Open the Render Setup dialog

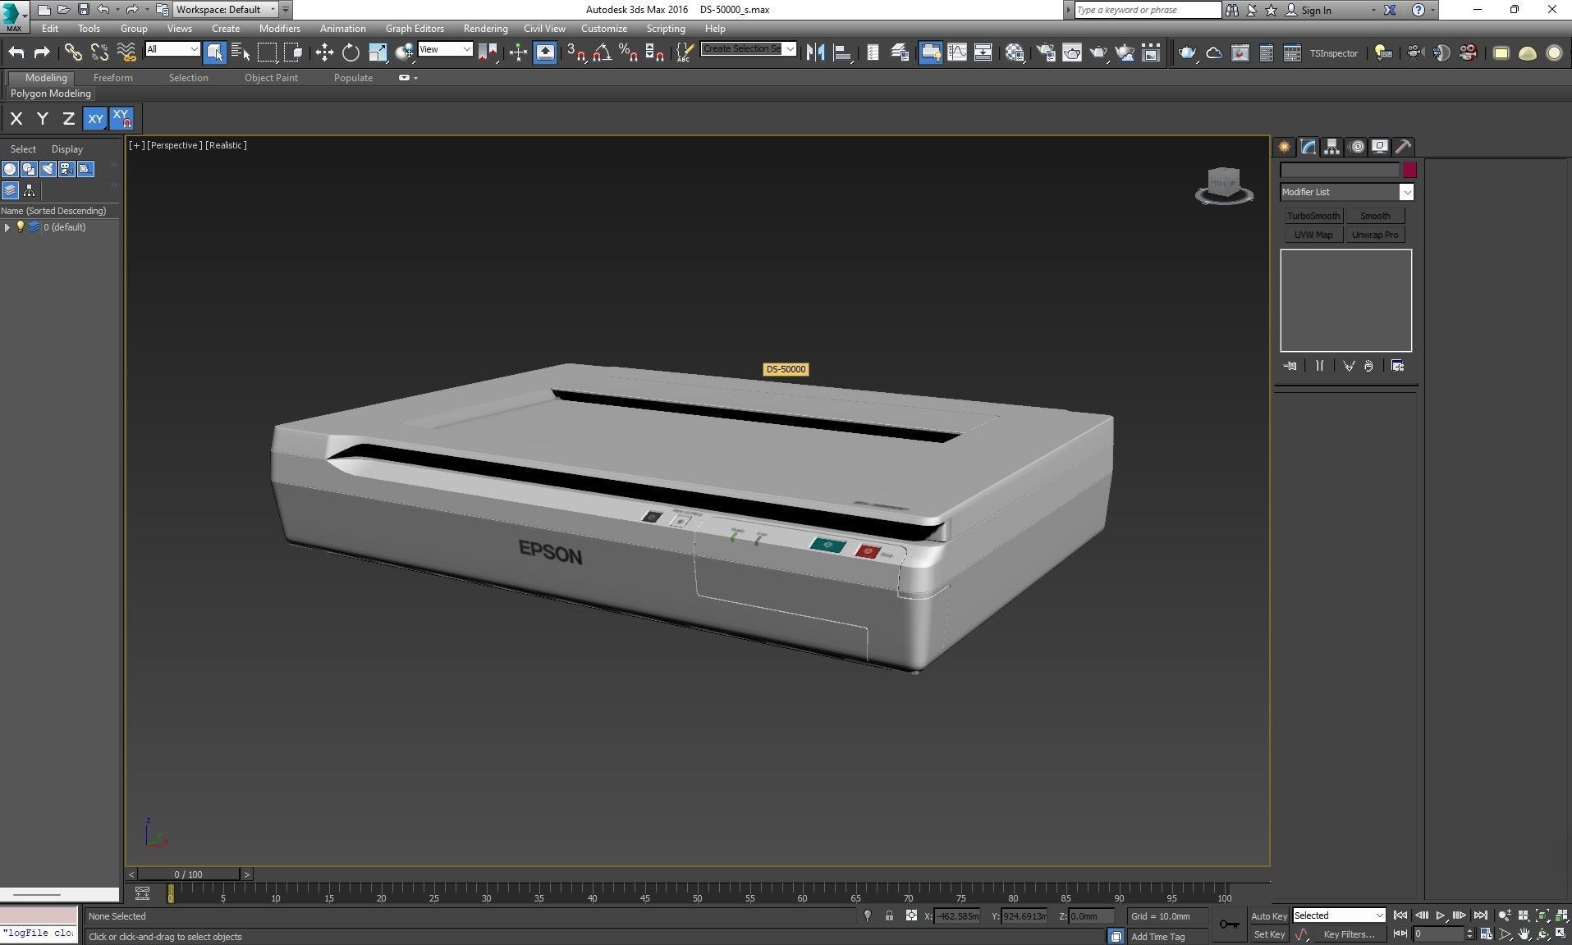[1046, 52]
